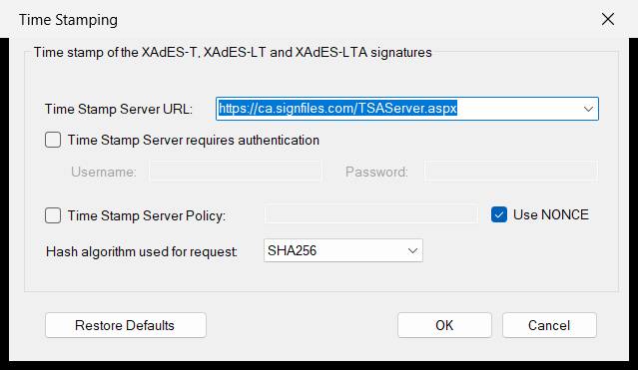Image resolution: width=638 pixels, height=370 pixels.
Task: Click the XAdES signatures group box heading
Action: point(233,53)
